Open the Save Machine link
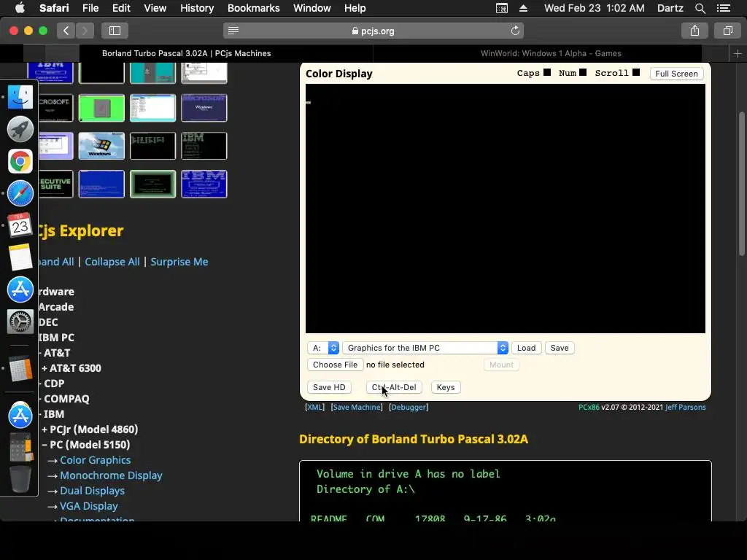 (x=357, y=407)
